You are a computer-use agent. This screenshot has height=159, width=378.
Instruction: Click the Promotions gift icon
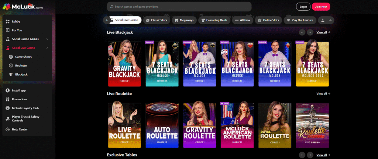[7, 99]
